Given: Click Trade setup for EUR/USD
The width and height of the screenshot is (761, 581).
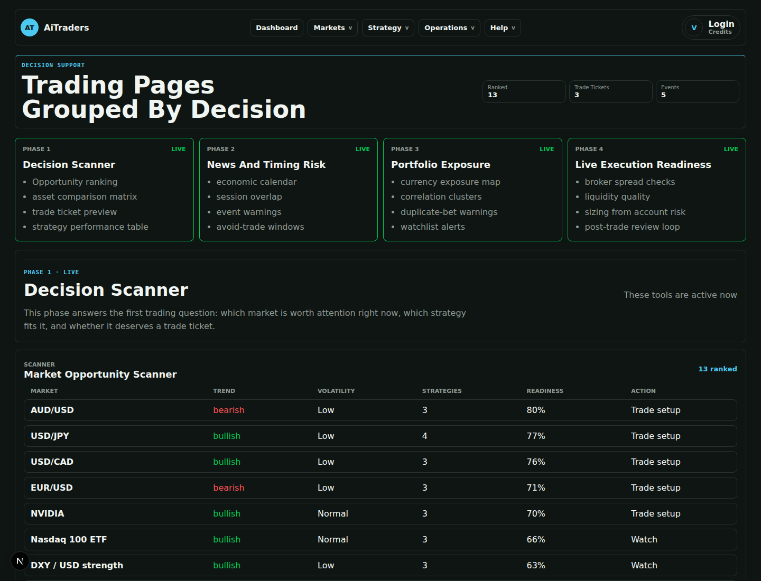Looking at the screenshot, I should 655,488.
